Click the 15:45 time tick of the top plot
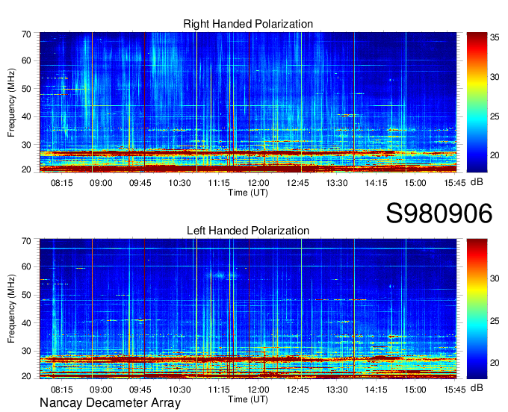 pos(454,183)
